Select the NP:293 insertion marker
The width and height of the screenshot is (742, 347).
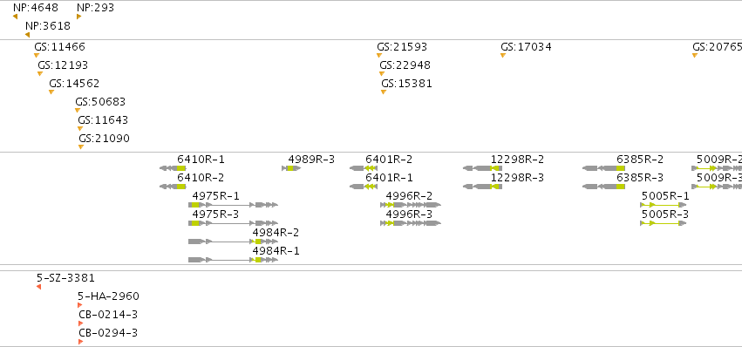coord(79,17)
